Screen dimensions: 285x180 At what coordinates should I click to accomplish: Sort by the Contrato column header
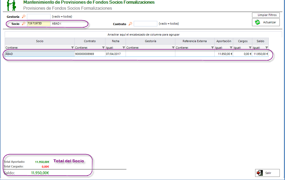point(90,41)
